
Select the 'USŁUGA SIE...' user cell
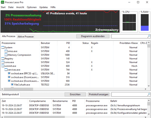(48, 73)
